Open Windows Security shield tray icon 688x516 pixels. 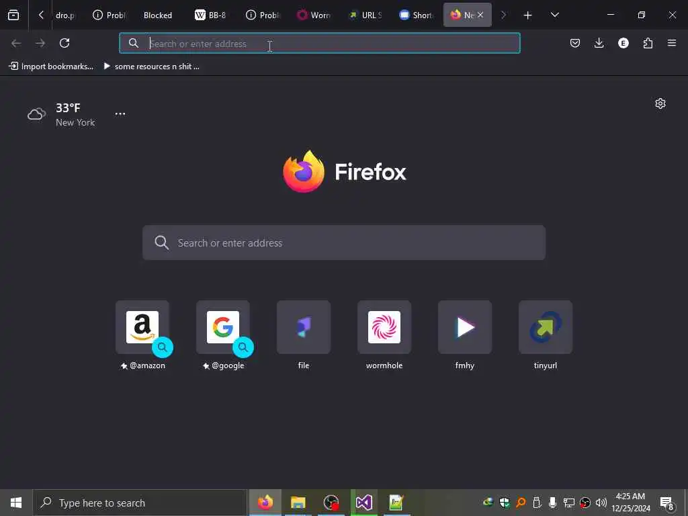[x=504, y=503]
